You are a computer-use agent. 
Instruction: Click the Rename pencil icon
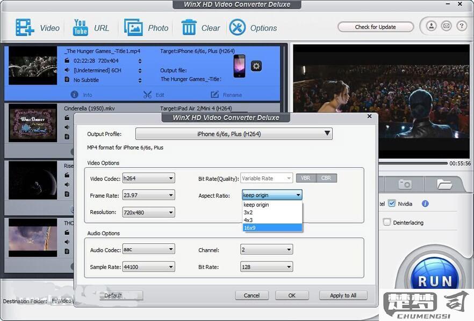[214, 95]
